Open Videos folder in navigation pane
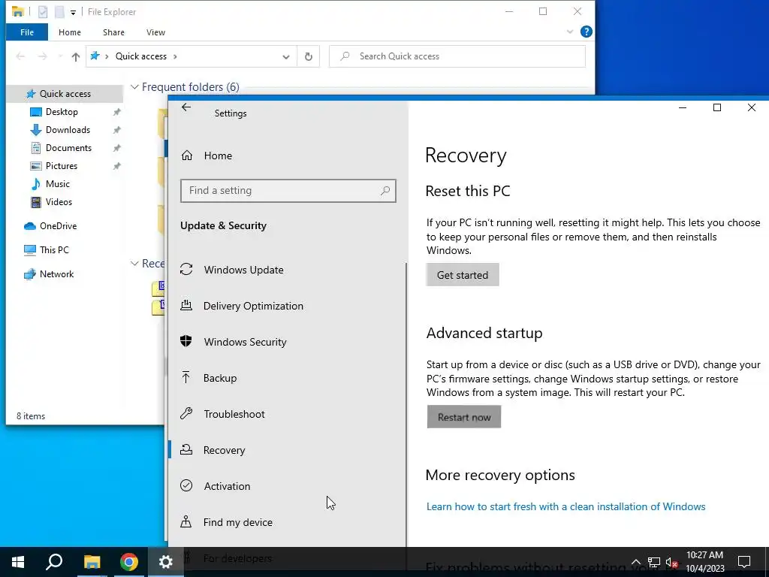This screenshot has height=577, width=769. pos(59,201)
